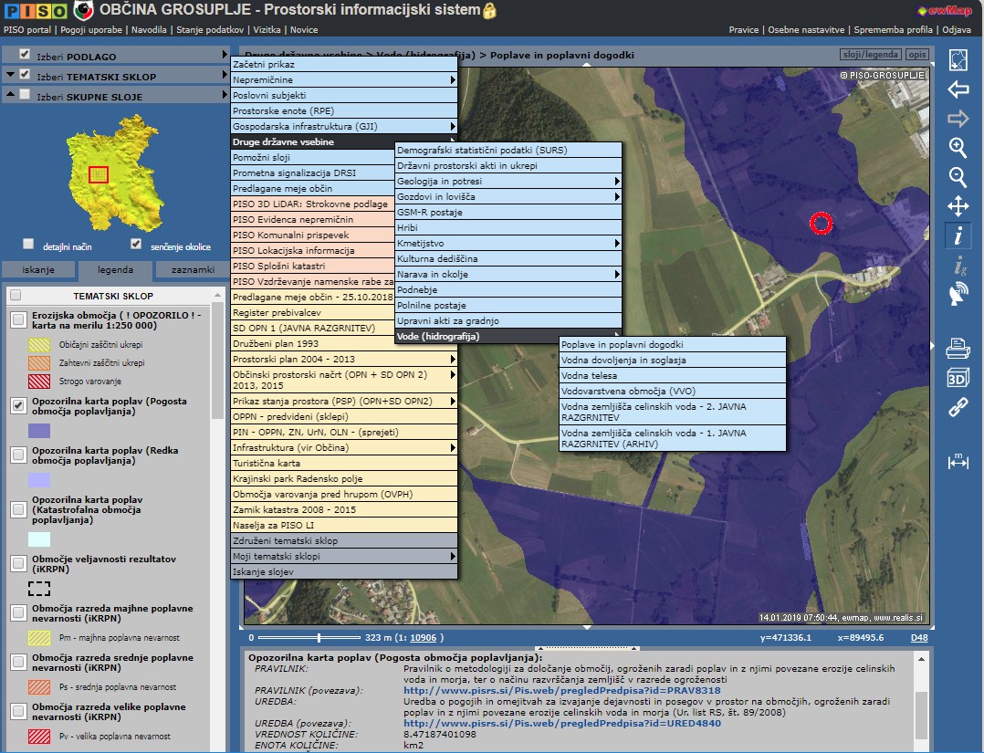Click the map zoom scale slider
The width and height of the screenshot is (984, 753).
319,637
